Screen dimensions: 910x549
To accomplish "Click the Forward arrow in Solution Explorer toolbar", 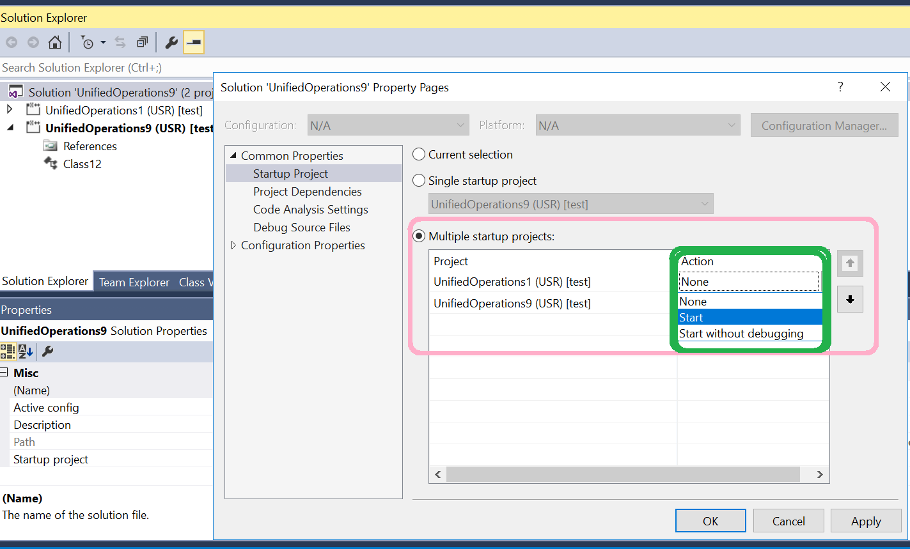I will click(x=33, y=43).
